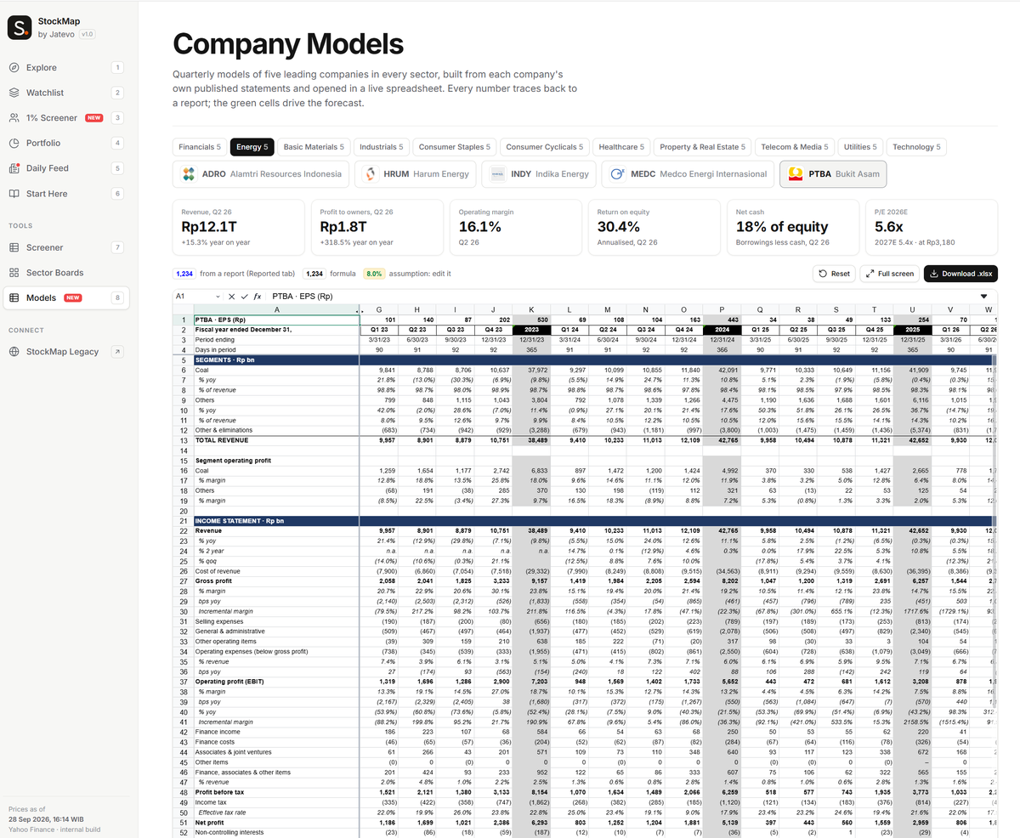Click the Models table icon in sidebar
Viewport: 1020px width, 838px height.
pyautogui.click(x=14, y=297)
